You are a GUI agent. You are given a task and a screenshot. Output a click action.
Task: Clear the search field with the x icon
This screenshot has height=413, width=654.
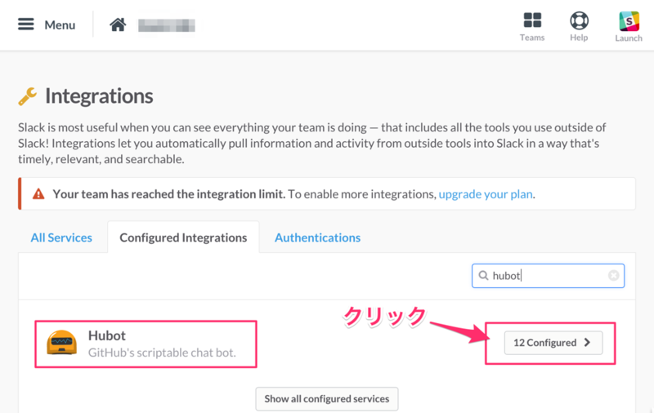tap(613, 275)
